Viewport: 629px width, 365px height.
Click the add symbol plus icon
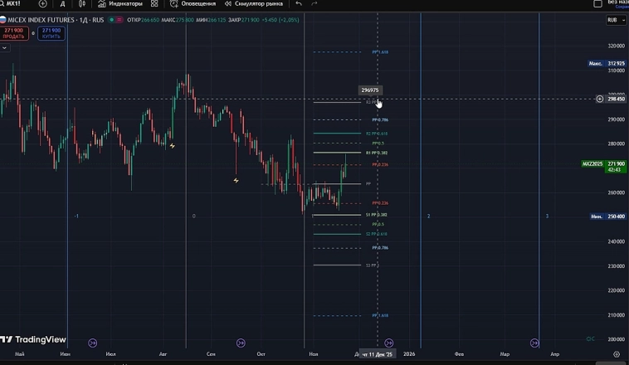pos(42,4)
